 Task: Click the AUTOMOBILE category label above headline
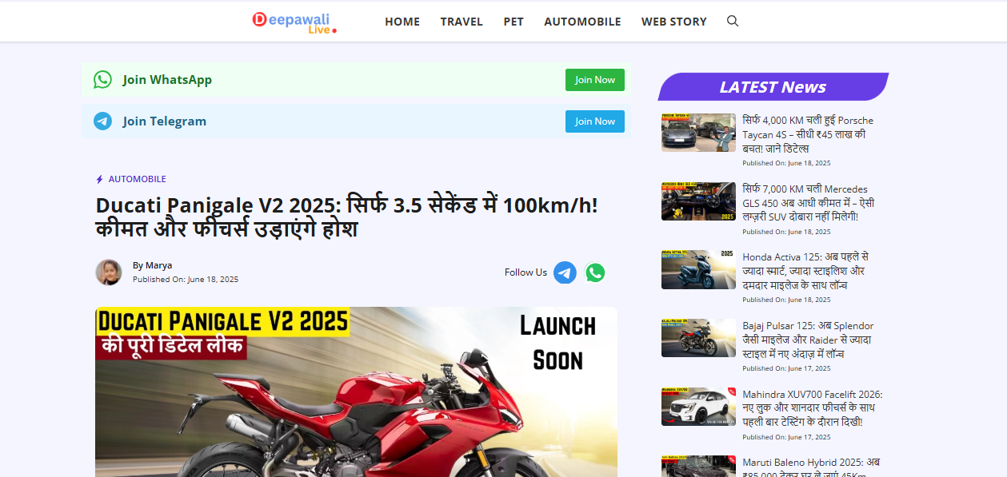(x=138, y=180)
